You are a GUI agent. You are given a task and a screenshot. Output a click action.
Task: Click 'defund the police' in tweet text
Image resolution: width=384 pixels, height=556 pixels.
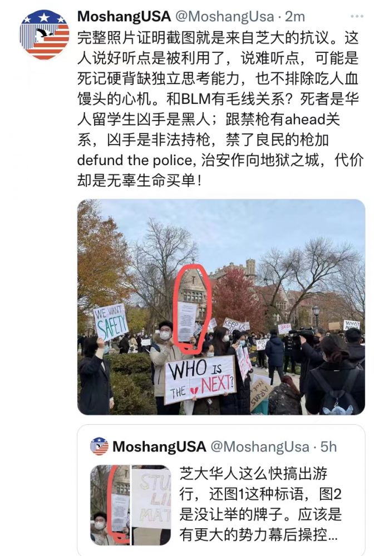136,160
